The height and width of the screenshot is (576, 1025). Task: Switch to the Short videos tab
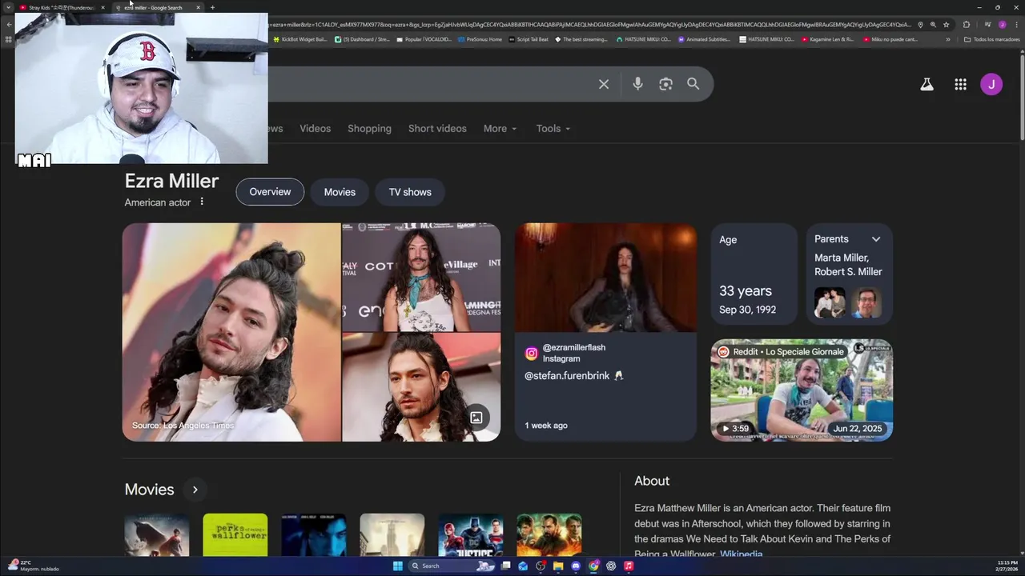pos(437,129)
